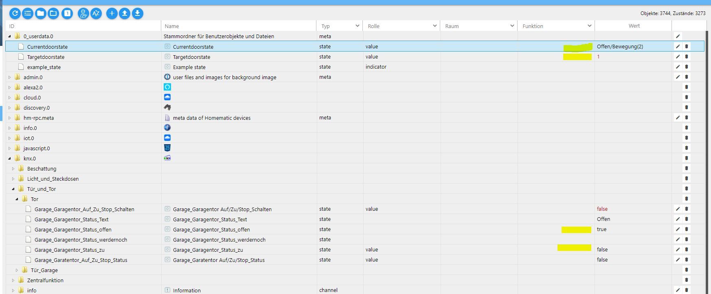The image size is (711, 294).
Task: Click the upload objects toolbar icon
Action: 125,13
